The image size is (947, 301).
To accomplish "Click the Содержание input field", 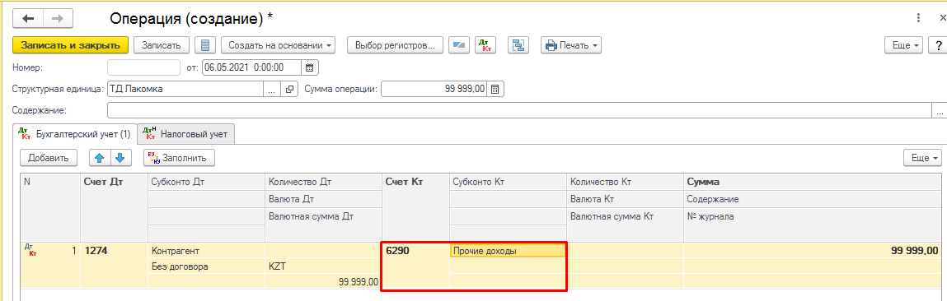I will pyautogui.click(x=520, y=111).
